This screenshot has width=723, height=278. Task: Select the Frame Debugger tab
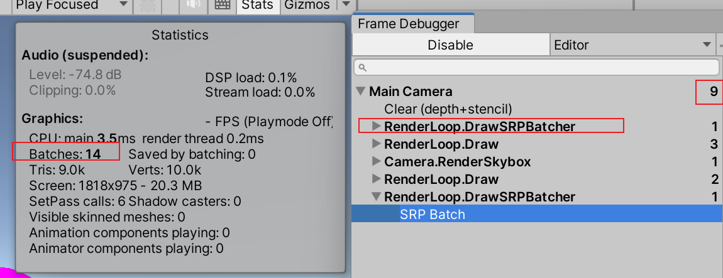pyautogui.click(x=409, y=24)
